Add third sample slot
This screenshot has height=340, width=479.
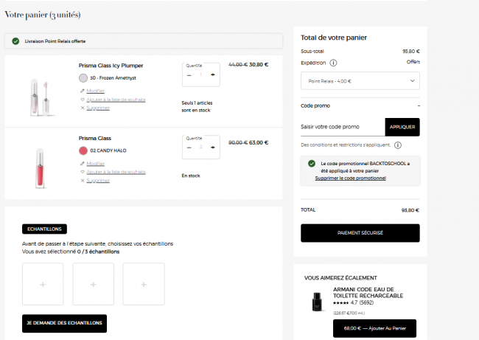pyautogui.click(x=144, y=285)
